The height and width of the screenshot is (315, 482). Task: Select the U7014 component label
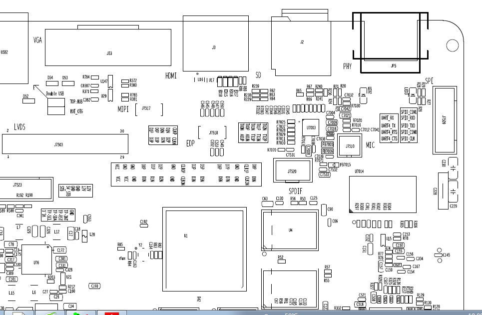359,171
